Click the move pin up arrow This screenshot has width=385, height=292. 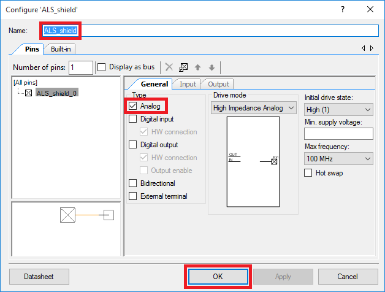point(197,67)
